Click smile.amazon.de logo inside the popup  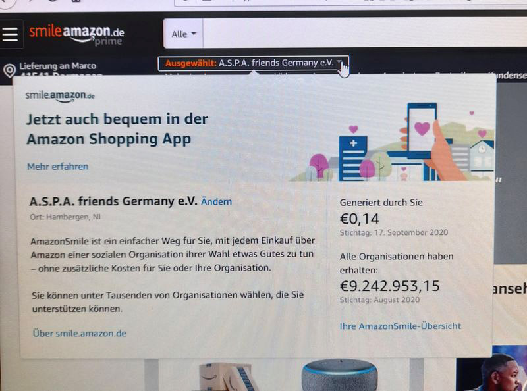60,95
